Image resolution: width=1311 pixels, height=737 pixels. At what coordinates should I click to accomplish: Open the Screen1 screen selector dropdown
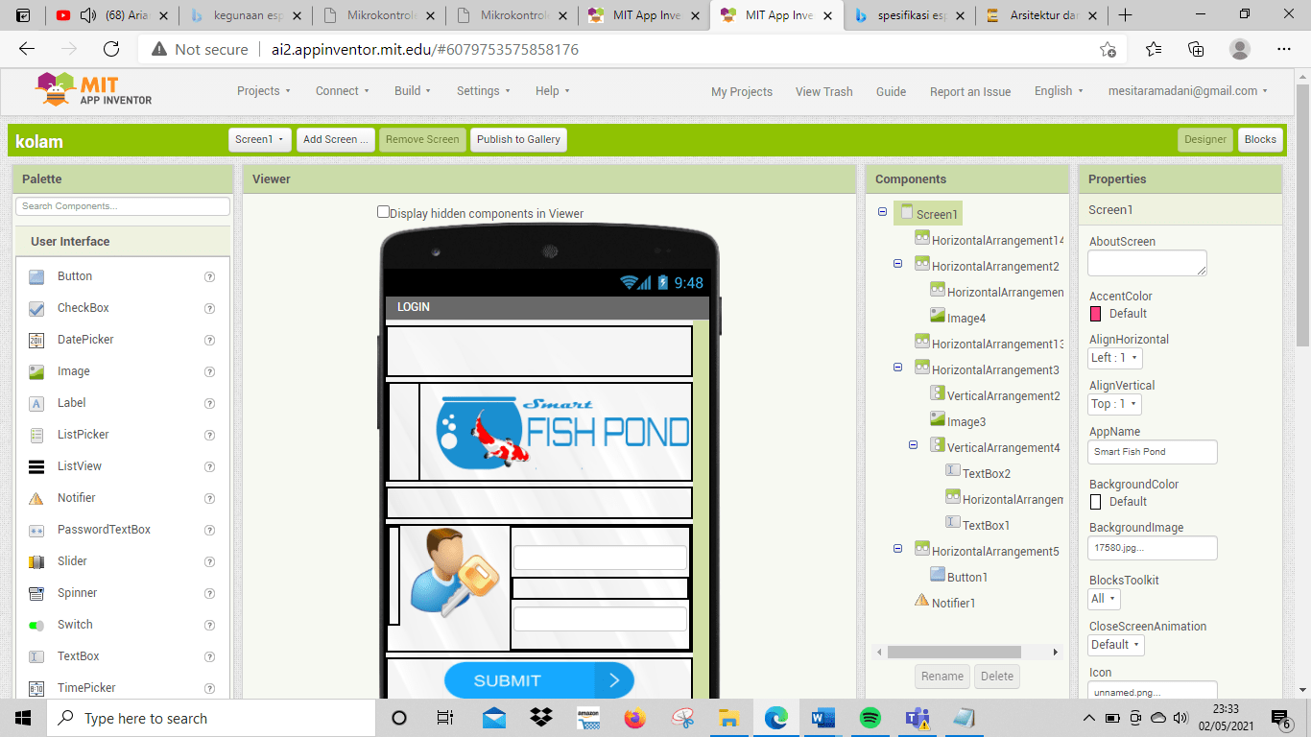click(261, 139)
